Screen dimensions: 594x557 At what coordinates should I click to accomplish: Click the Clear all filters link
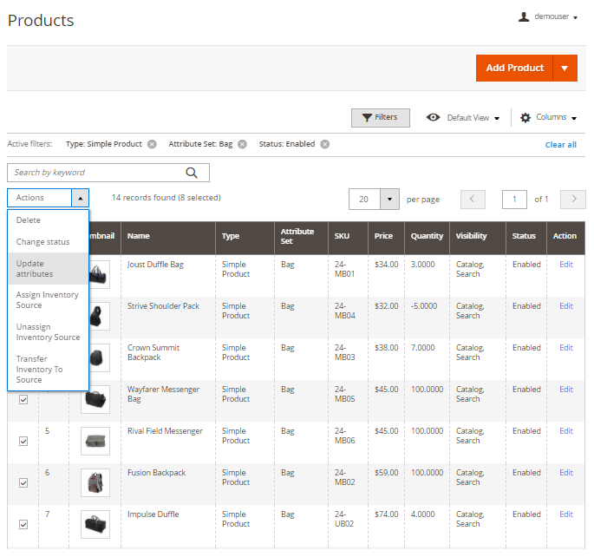560,144
